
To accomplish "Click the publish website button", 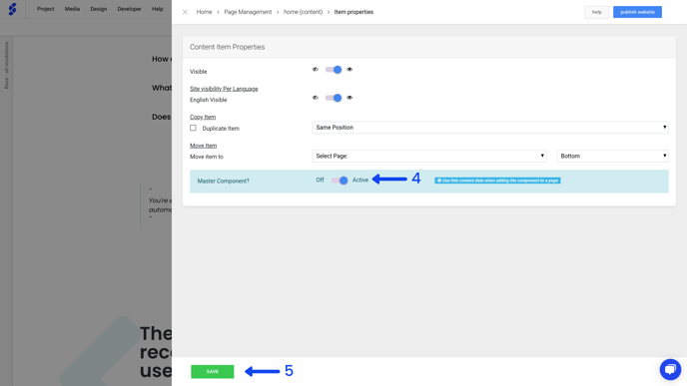I will click(x=637, y=12).
